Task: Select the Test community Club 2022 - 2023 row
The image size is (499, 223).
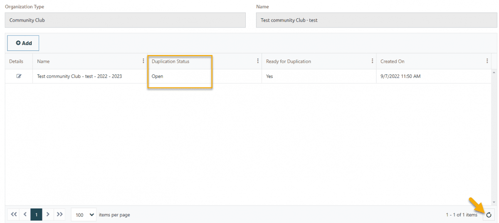Action: pos(79,77)
